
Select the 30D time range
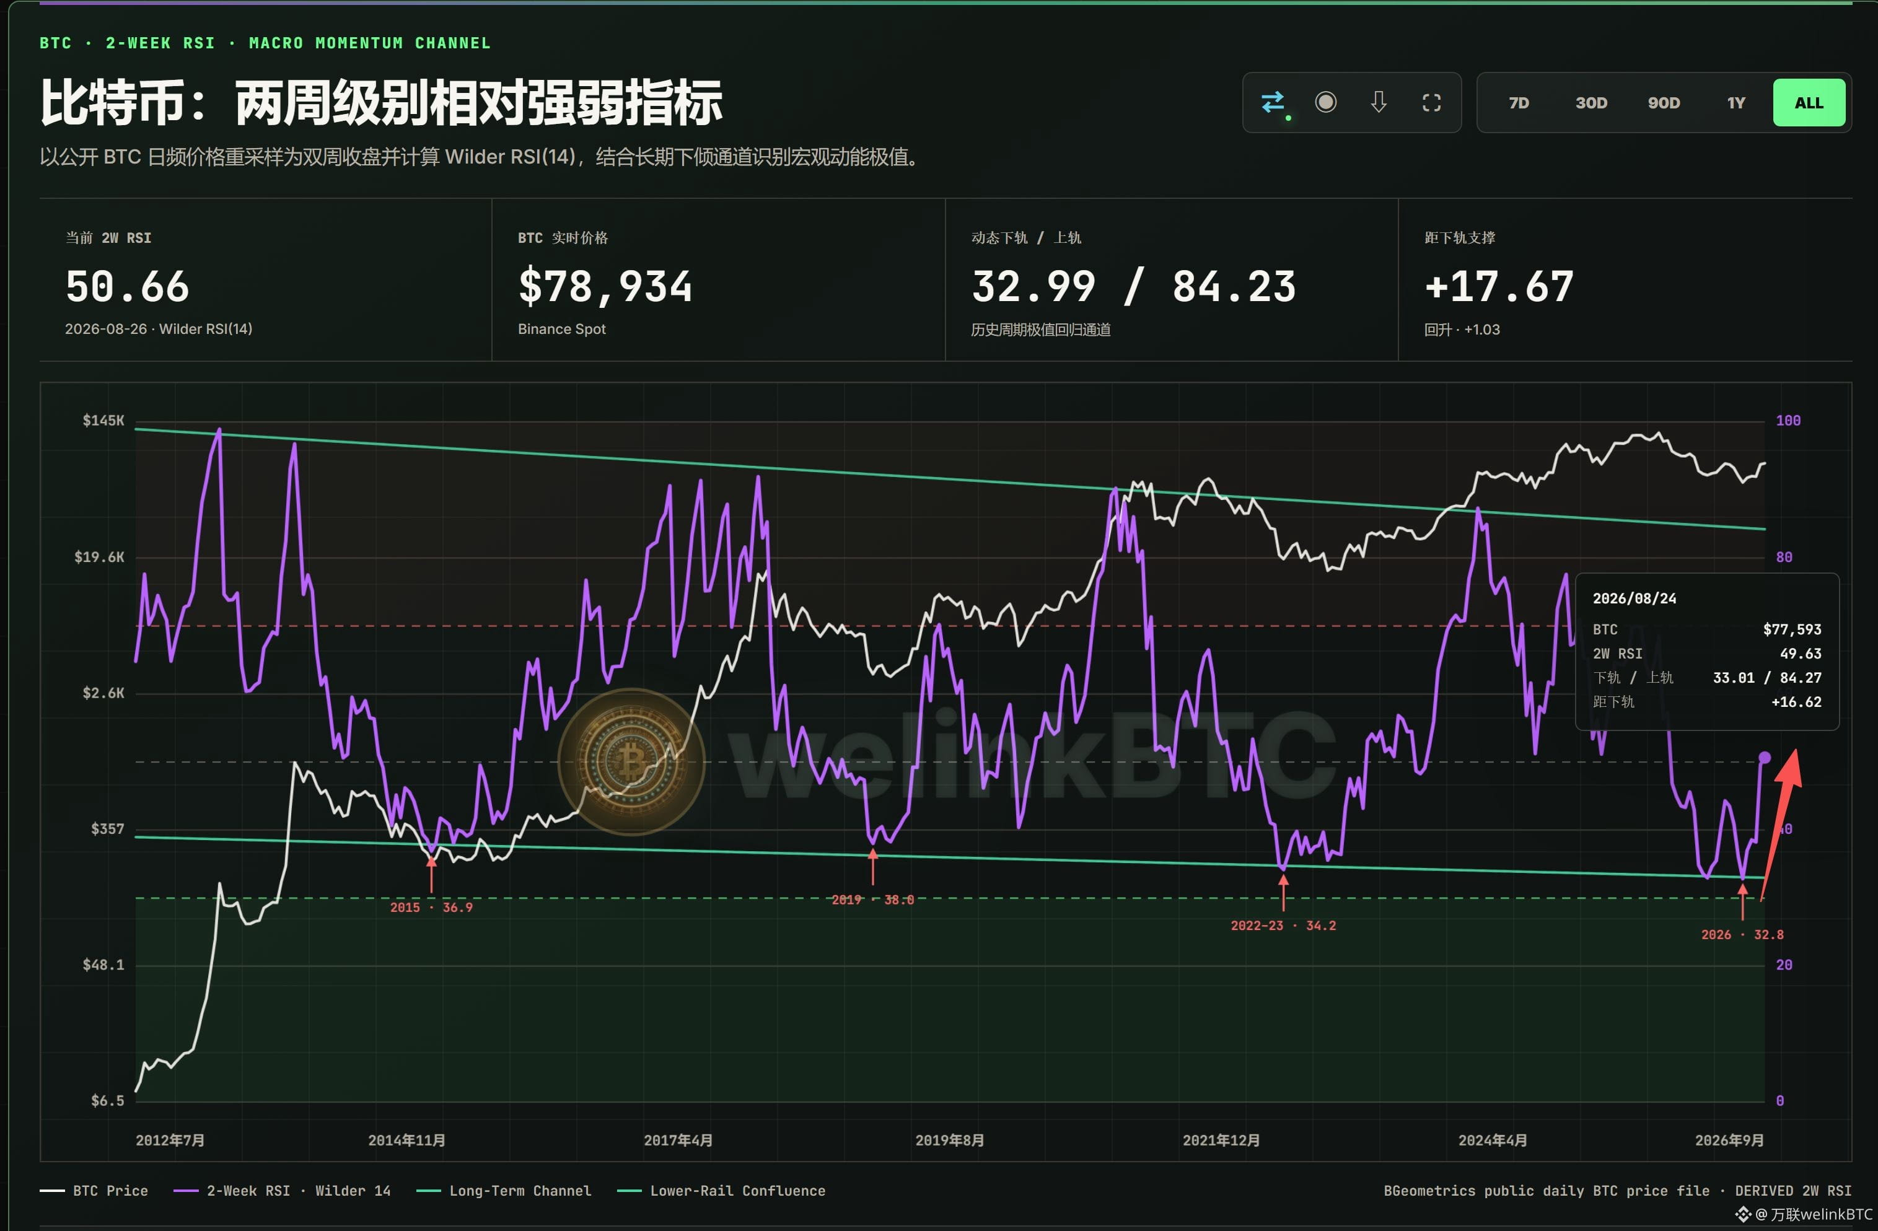pyautogui.click(x=1591, y=103)
